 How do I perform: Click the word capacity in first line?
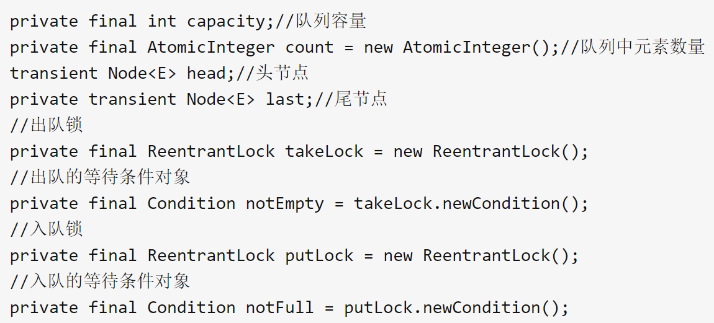pyautogui.click(x=227, y=22)
